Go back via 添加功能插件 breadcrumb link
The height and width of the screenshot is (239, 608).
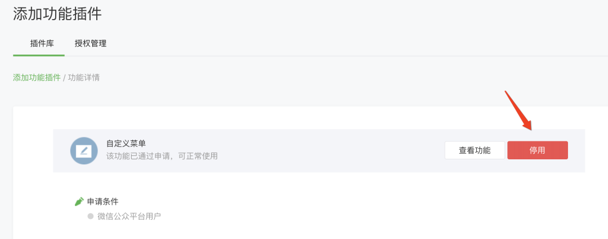coord(37,77)
